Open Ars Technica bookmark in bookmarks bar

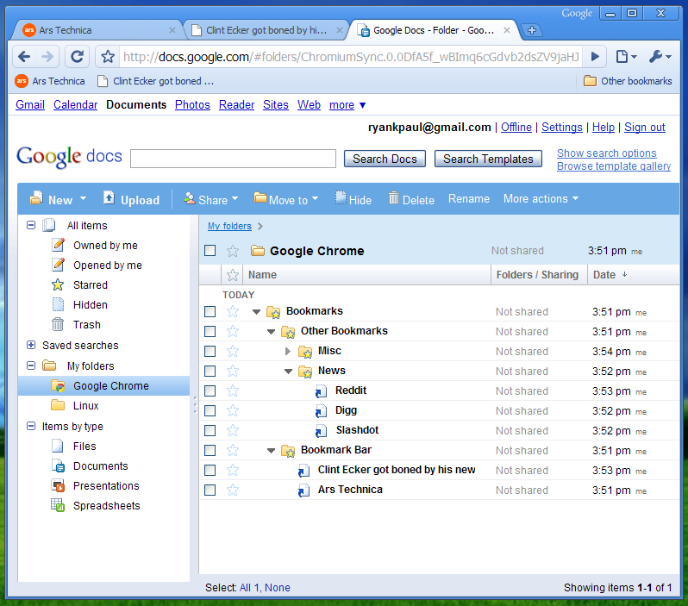coord(50,81)
